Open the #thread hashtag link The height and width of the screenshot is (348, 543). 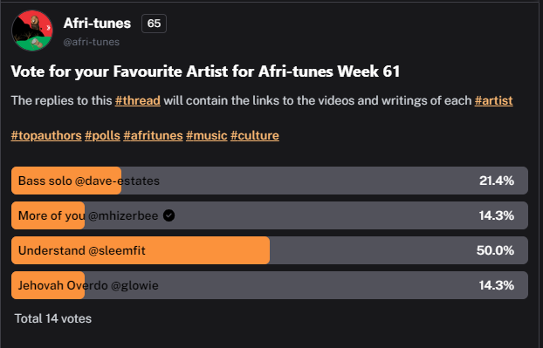pos(137,100)
